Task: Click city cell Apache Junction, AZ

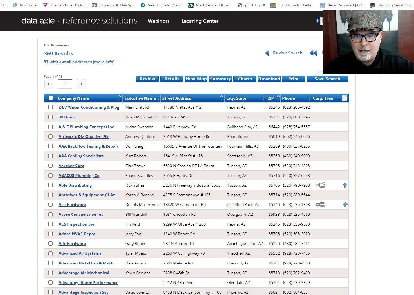Action: coord(245,244)
